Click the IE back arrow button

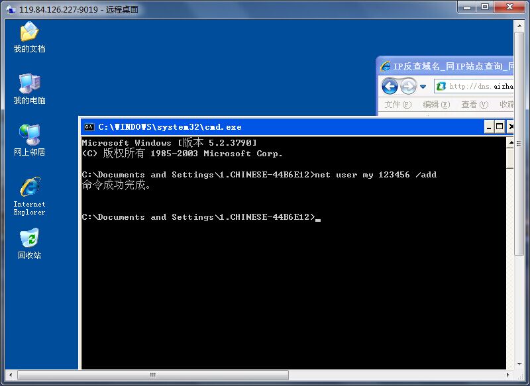coord(390,87)
